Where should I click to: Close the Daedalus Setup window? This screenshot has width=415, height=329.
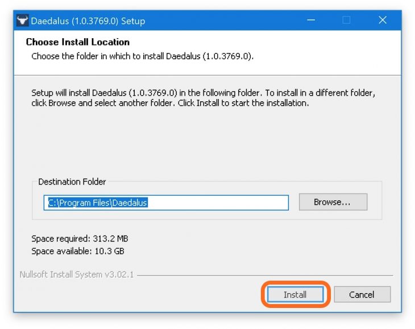click(383, 20)
